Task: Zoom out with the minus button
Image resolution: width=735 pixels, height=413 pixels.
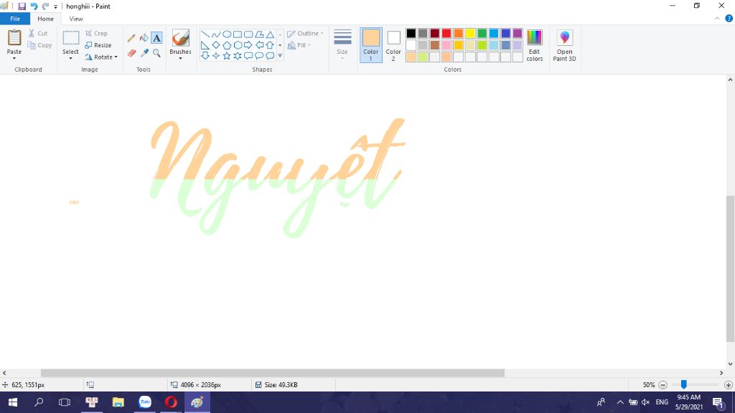Action: point(663,385)
